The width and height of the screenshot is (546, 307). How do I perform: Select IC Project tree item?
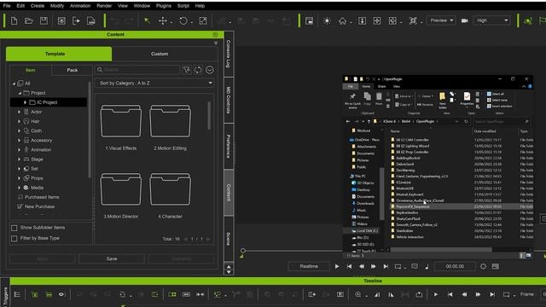(49, 102)
